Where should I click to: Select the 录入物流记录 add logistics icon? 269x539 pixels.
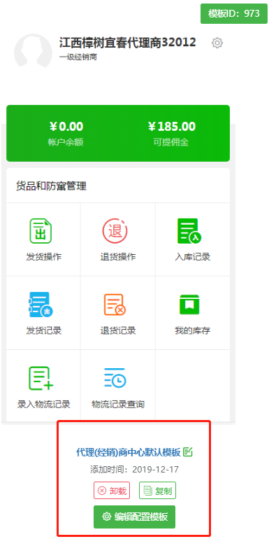pyautogui.click(x=41, y=378)
